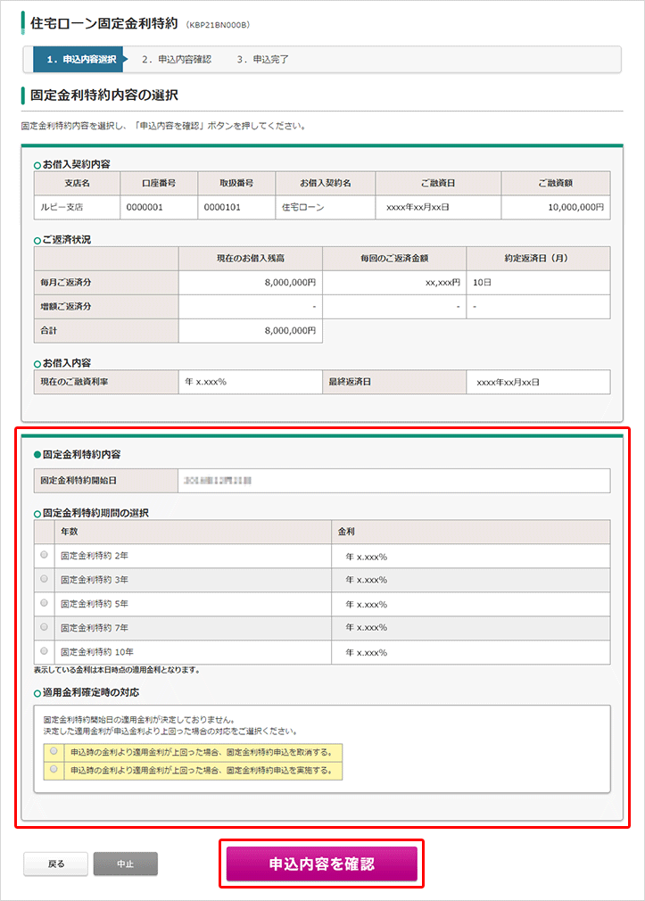Screen dimensions: 645x901
Task: Click handling number 0000101
Action: 236,208
